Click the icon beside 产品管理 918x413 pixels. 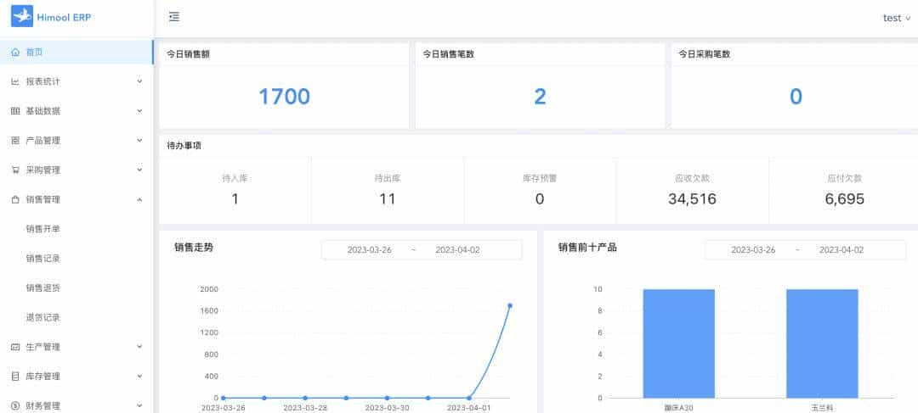(16, 141)
